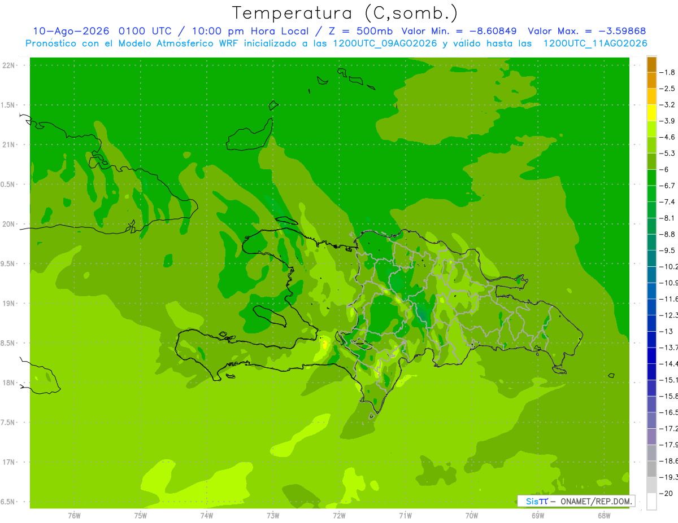
Task: Click the longitude label '72W'
Action: click(x=339, y=516)
